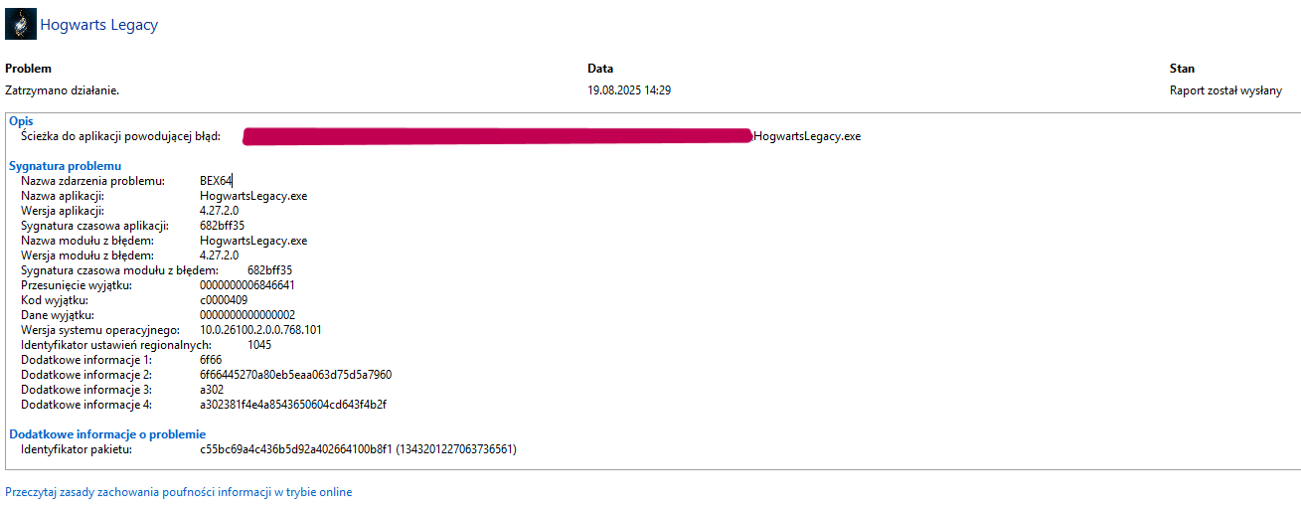Select the exception offset 0000000006846641
Screen dimensions: 1301x510
coord(247,285)
